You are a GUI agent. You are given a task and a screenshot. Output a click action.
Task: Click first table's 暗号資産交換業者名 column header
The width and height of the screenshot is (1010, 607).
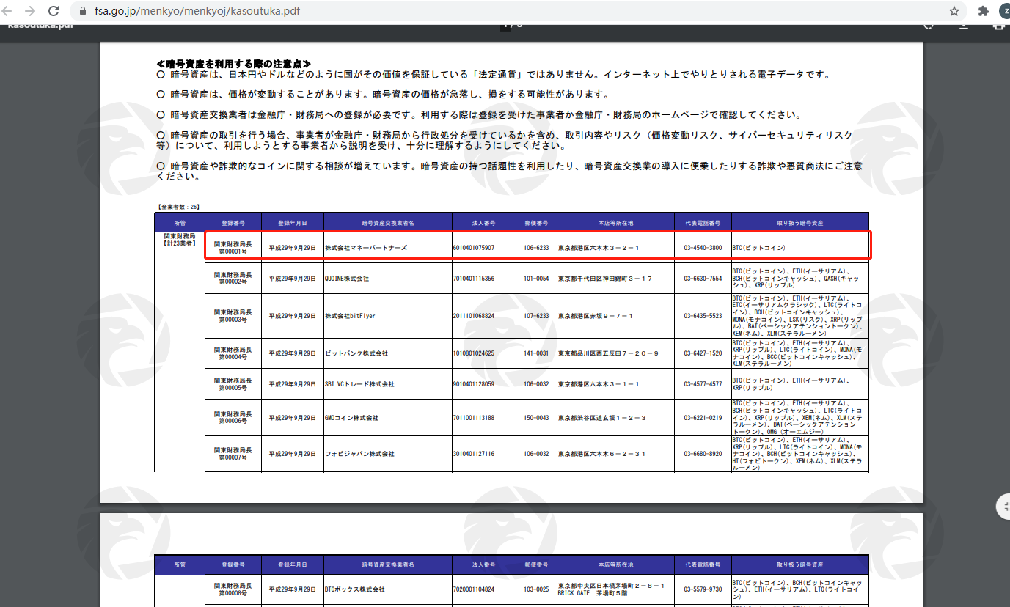[x=388, y=222]
